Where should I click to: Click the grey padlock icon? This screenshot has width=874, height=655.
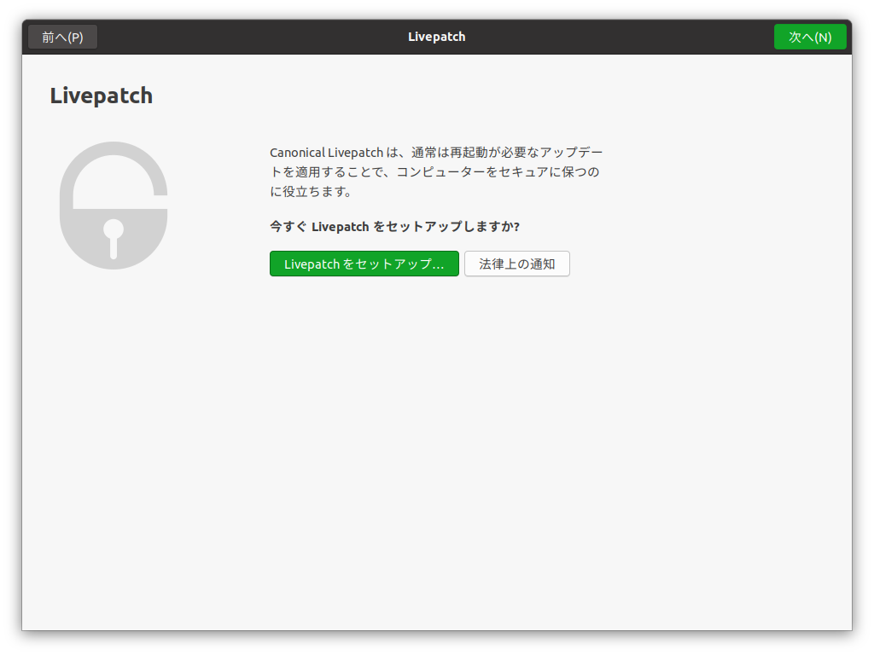[x=114, y=206]
